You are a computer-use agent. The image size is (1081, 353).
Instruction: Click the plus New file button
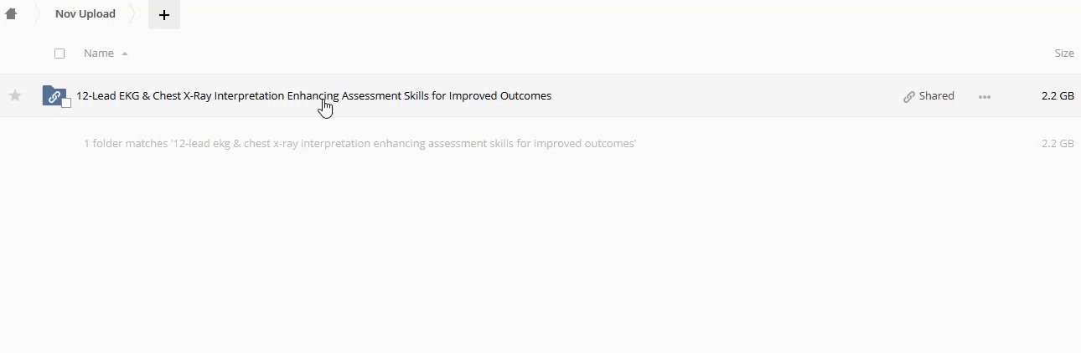164,15
